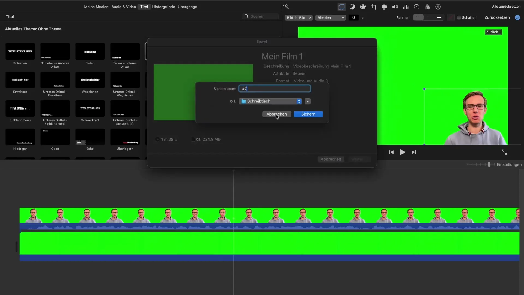524x295 pixels.
Task: Open the Blenden transition dropdown
Action: (331, 18)
